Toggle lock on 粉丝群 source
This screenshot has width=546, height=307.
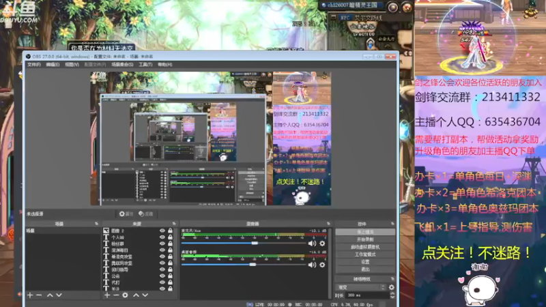coord(170,244)
